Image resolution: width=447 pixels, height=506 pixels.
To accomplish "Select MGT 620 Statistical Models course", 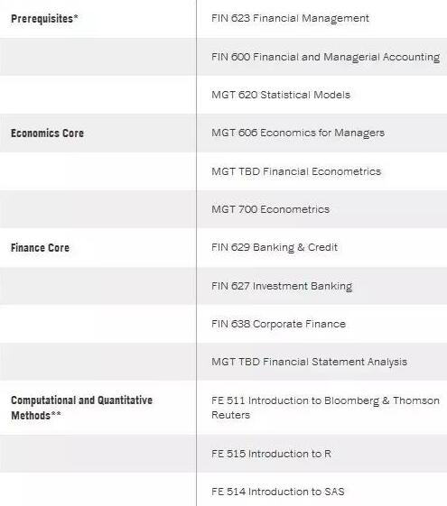I will 281,95.
